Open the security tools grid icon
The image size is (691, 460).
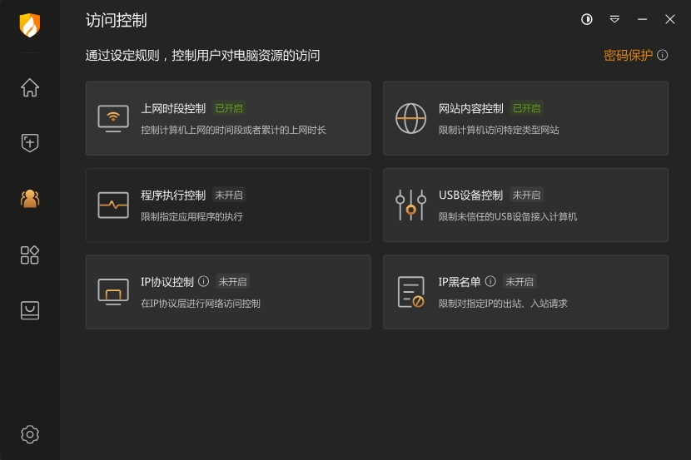coord(30,255)
